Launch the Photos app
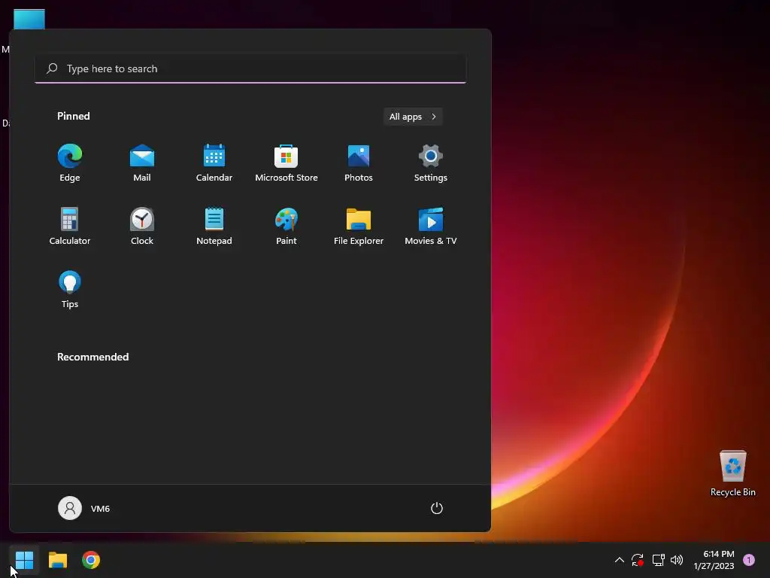770x578 pixels. 359,163
